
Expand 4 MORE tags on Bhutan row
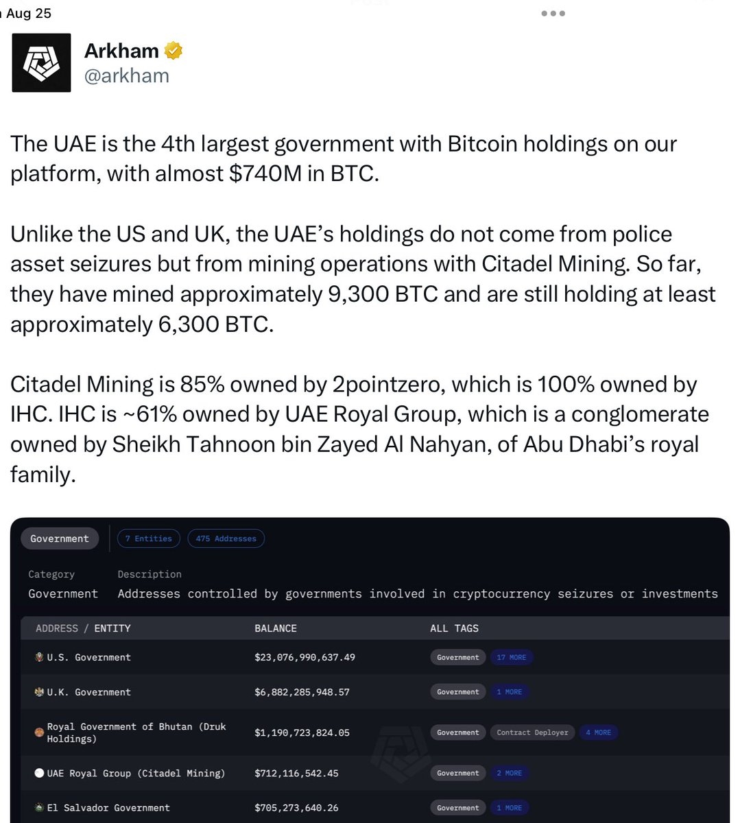(x=598, y=732)
